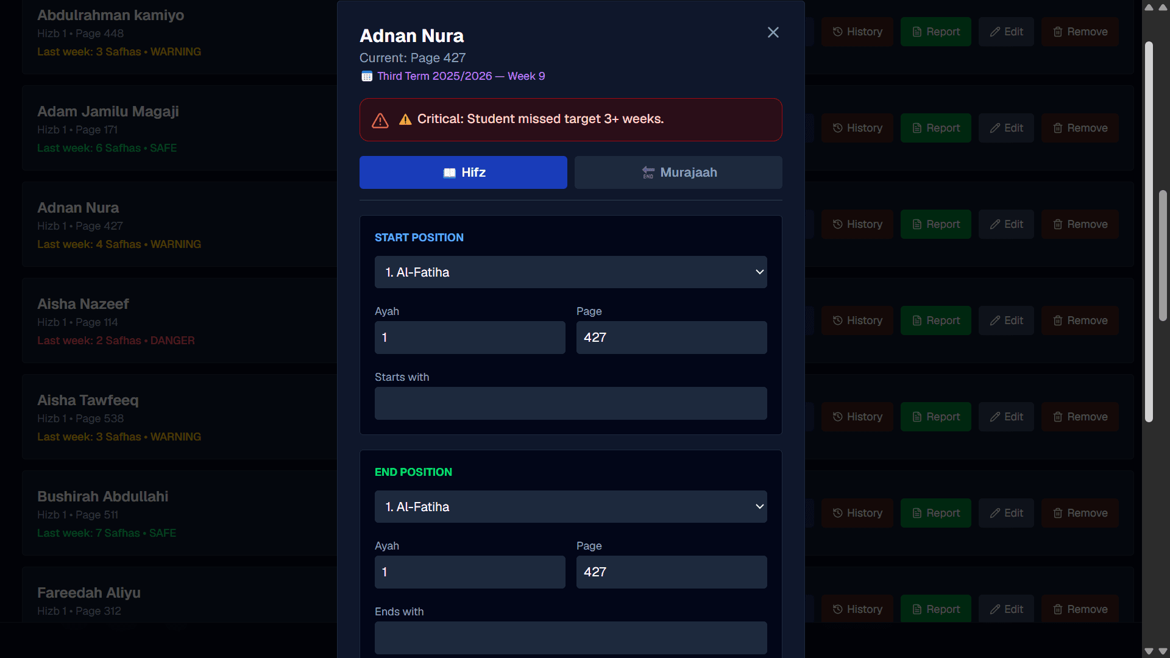Open the End Position surah dropdown
Viewport: 1170px width, 658px height.
coord(571,507)
